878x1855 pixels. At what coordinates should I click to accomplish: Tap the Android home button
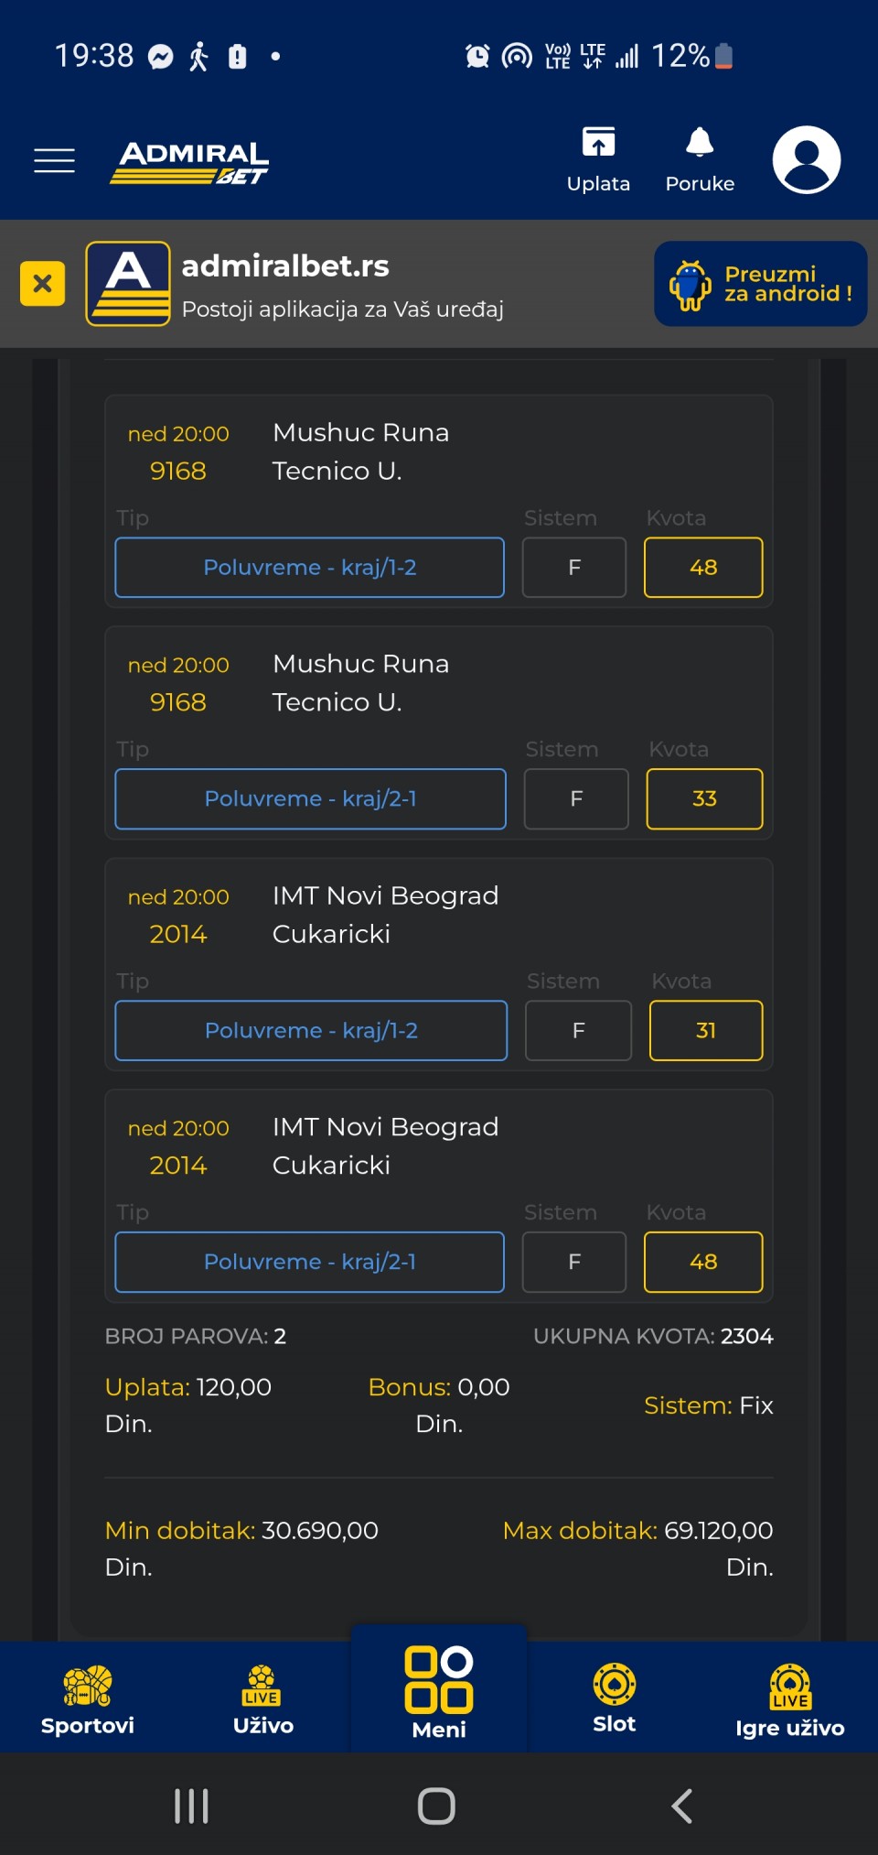pyautogui.click(x=436, y=1806)
